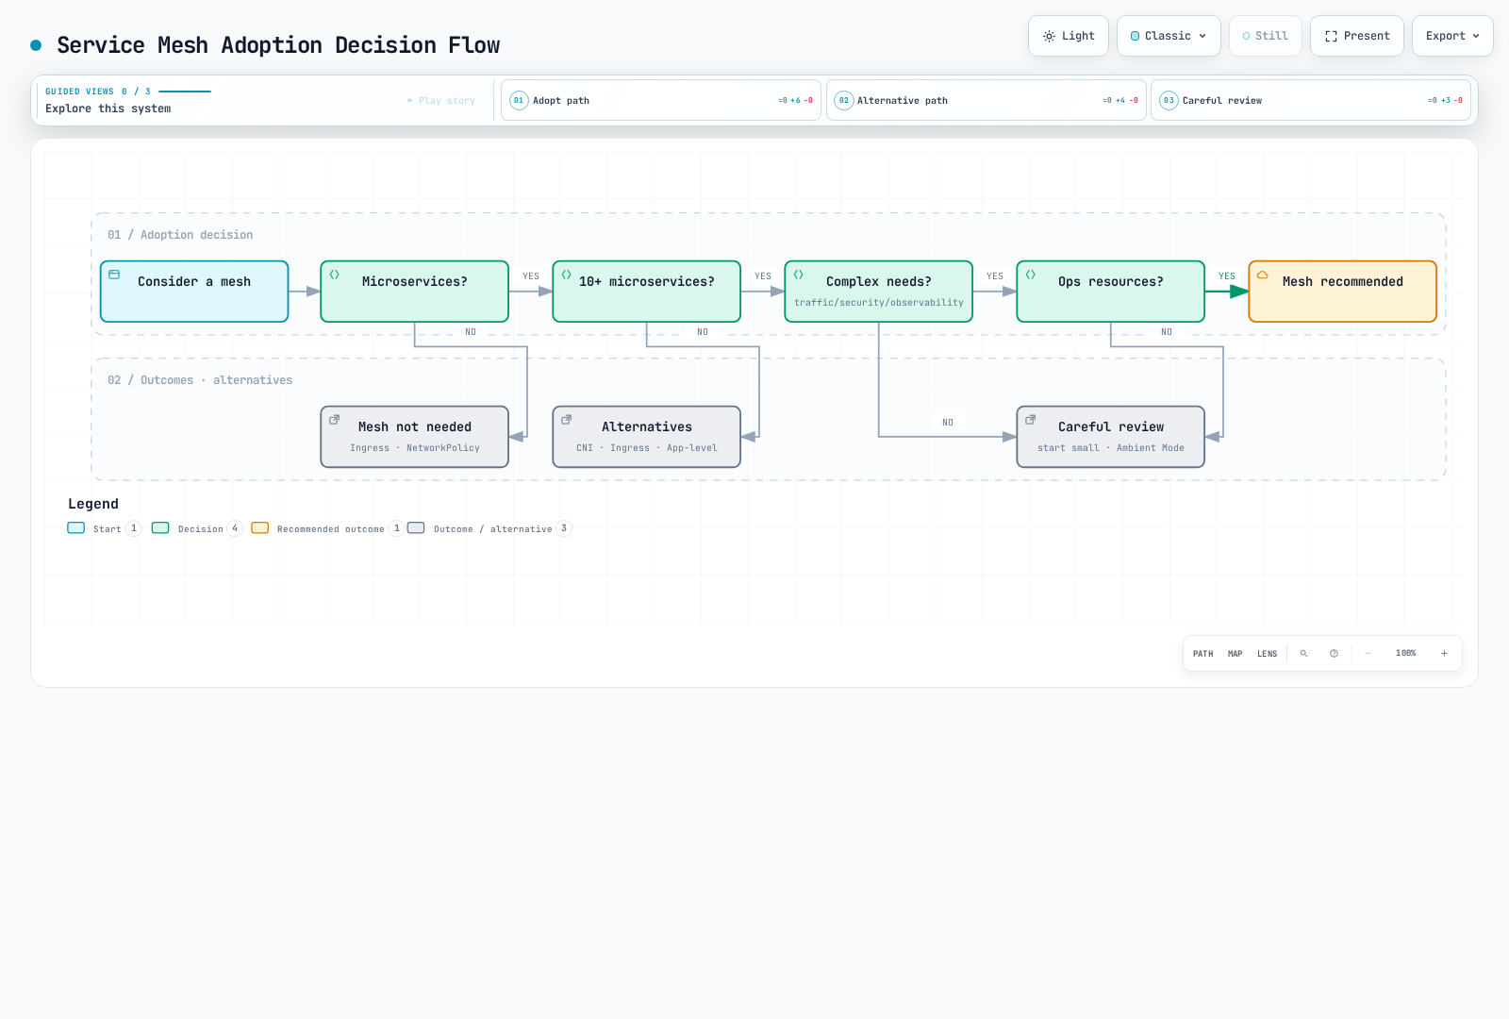
Task: Click outcome icon on Careful review node
Action: pos(1030,420)
